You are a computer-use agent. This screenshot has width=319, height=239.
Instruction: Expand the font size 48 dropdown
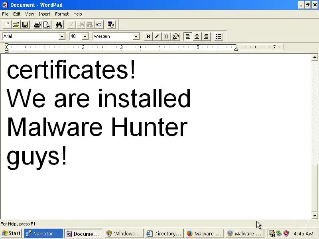pos(85,37)
